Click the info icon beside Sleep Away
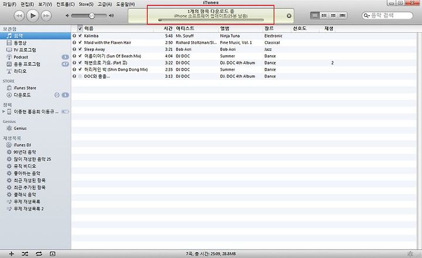Screen dimensions: 422x258 (74, 49)
